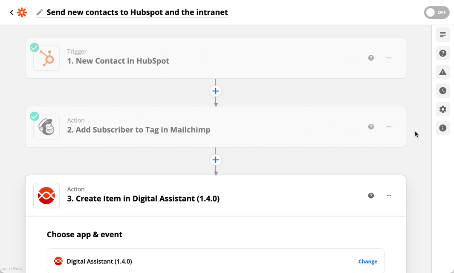Open the warning triangle panel in sidebar
Image resolution: width=454 pixels, height=273 pixels.
[443, 72]
